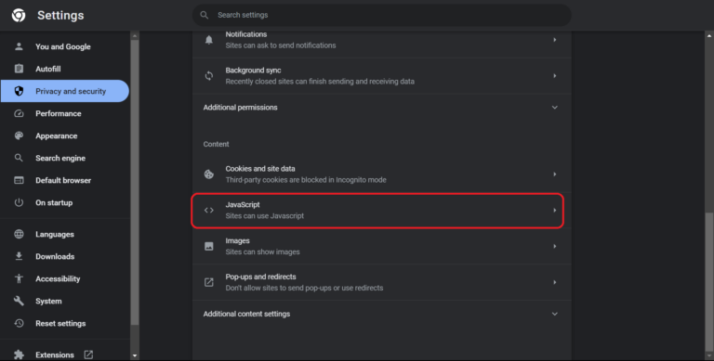Focus the Search settings field
Image resolution: width=714 pixels, height=361 pixels.
[381, 15]
